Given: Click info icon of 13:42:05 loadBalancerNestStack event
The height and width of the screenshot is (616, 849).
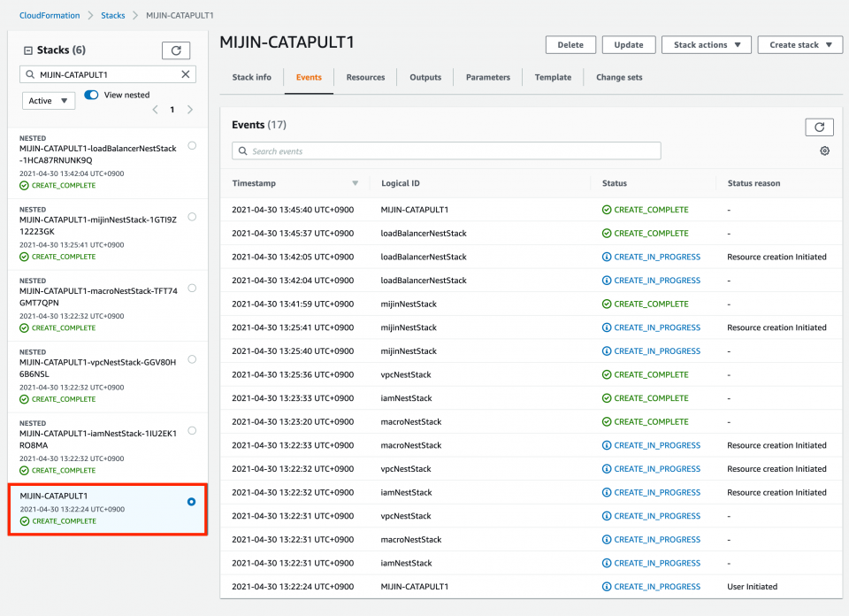Looking at the screenshot, I should pyautogui.click(x=607, y=257).
